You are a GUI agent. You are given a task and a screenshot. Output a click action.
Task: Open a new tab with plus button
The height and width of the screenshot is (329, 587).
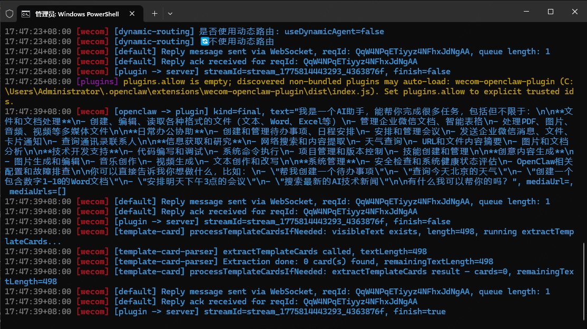pyautogui.click(x=154, y=14)
